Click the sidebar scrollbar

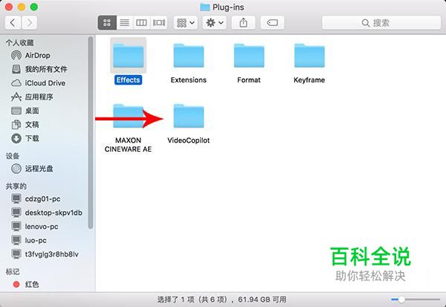tap(91, 133)
